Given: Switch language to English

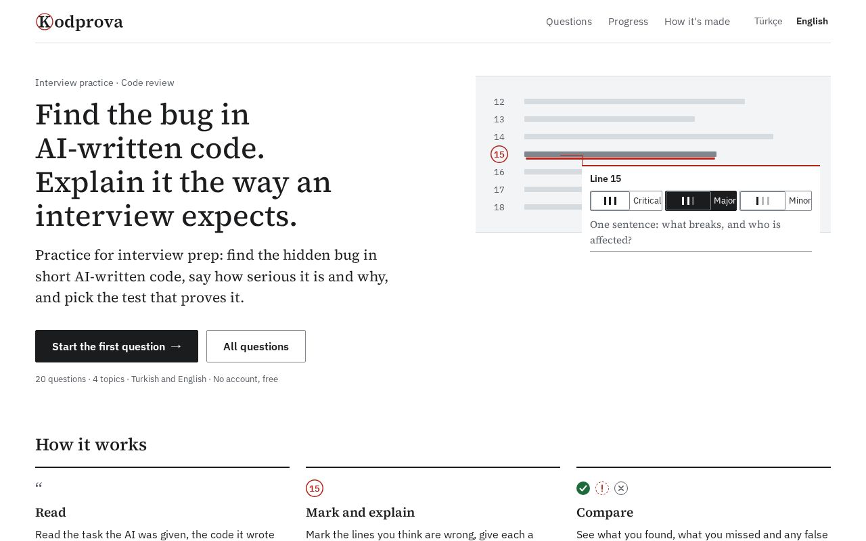Looking at the screenshot, I should [x=812, y=21].
